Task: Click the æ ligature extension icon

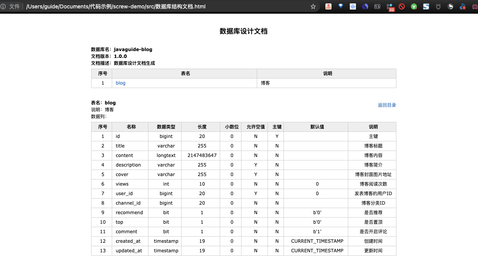Action: (377, 6)
